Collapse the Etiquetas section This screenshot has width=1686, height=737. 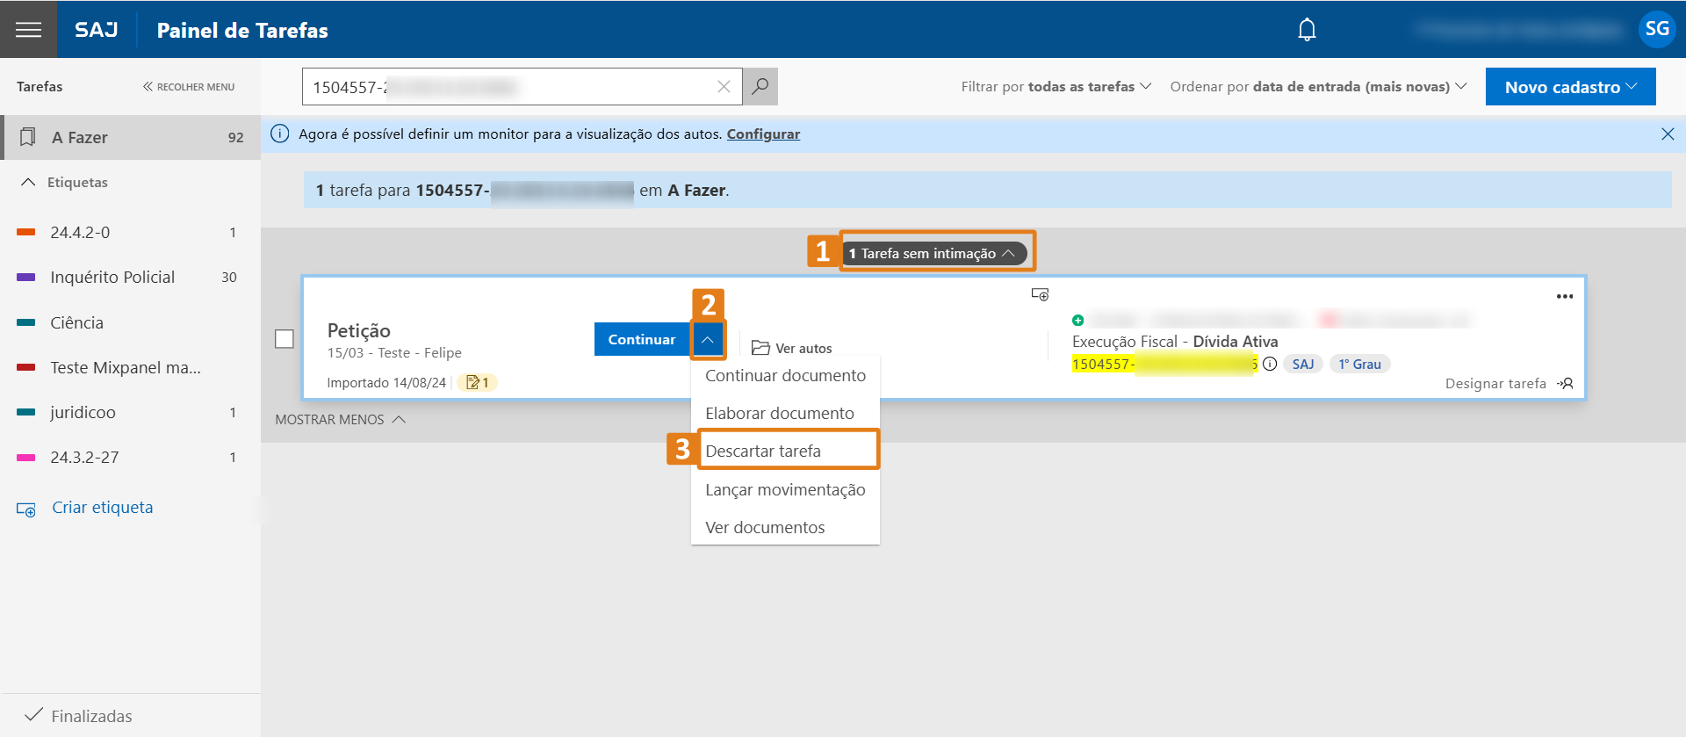point(28,183)
